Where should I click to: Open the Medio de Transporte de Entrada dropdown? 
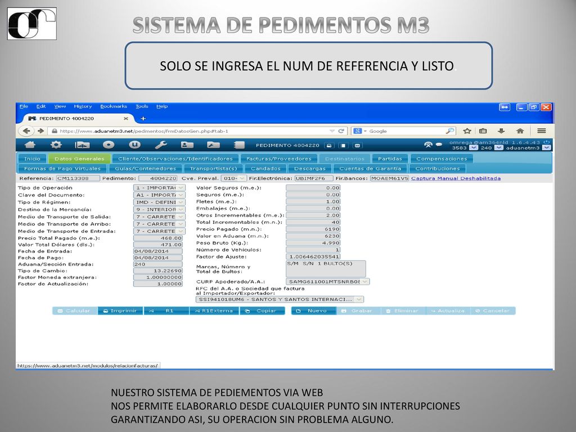[x=159, y=231]
